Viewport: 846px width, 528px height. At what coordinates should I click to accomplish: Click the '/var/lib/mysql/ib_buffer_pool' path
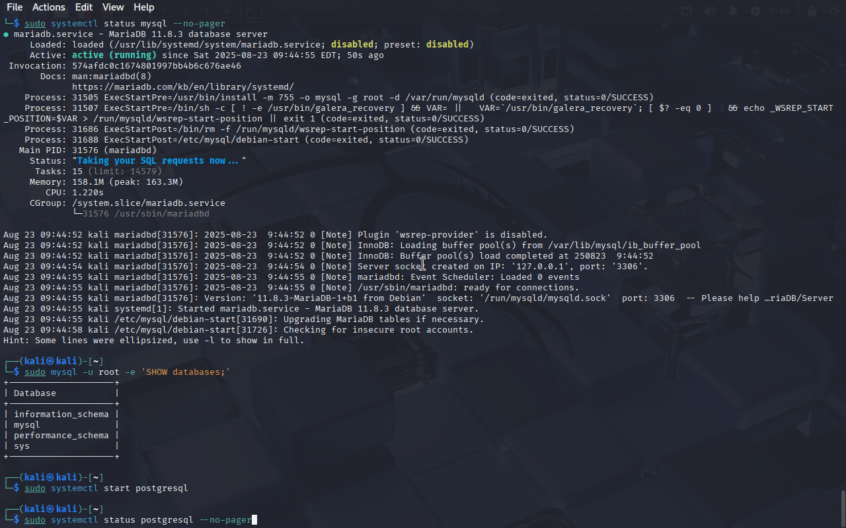tap(625, 246)
